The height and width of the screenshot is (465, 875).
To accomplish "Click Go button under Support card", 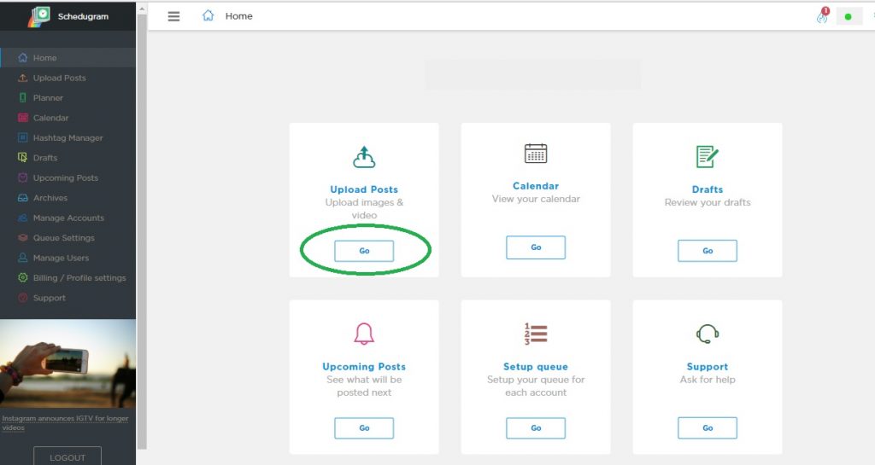I will pos(707,427).
